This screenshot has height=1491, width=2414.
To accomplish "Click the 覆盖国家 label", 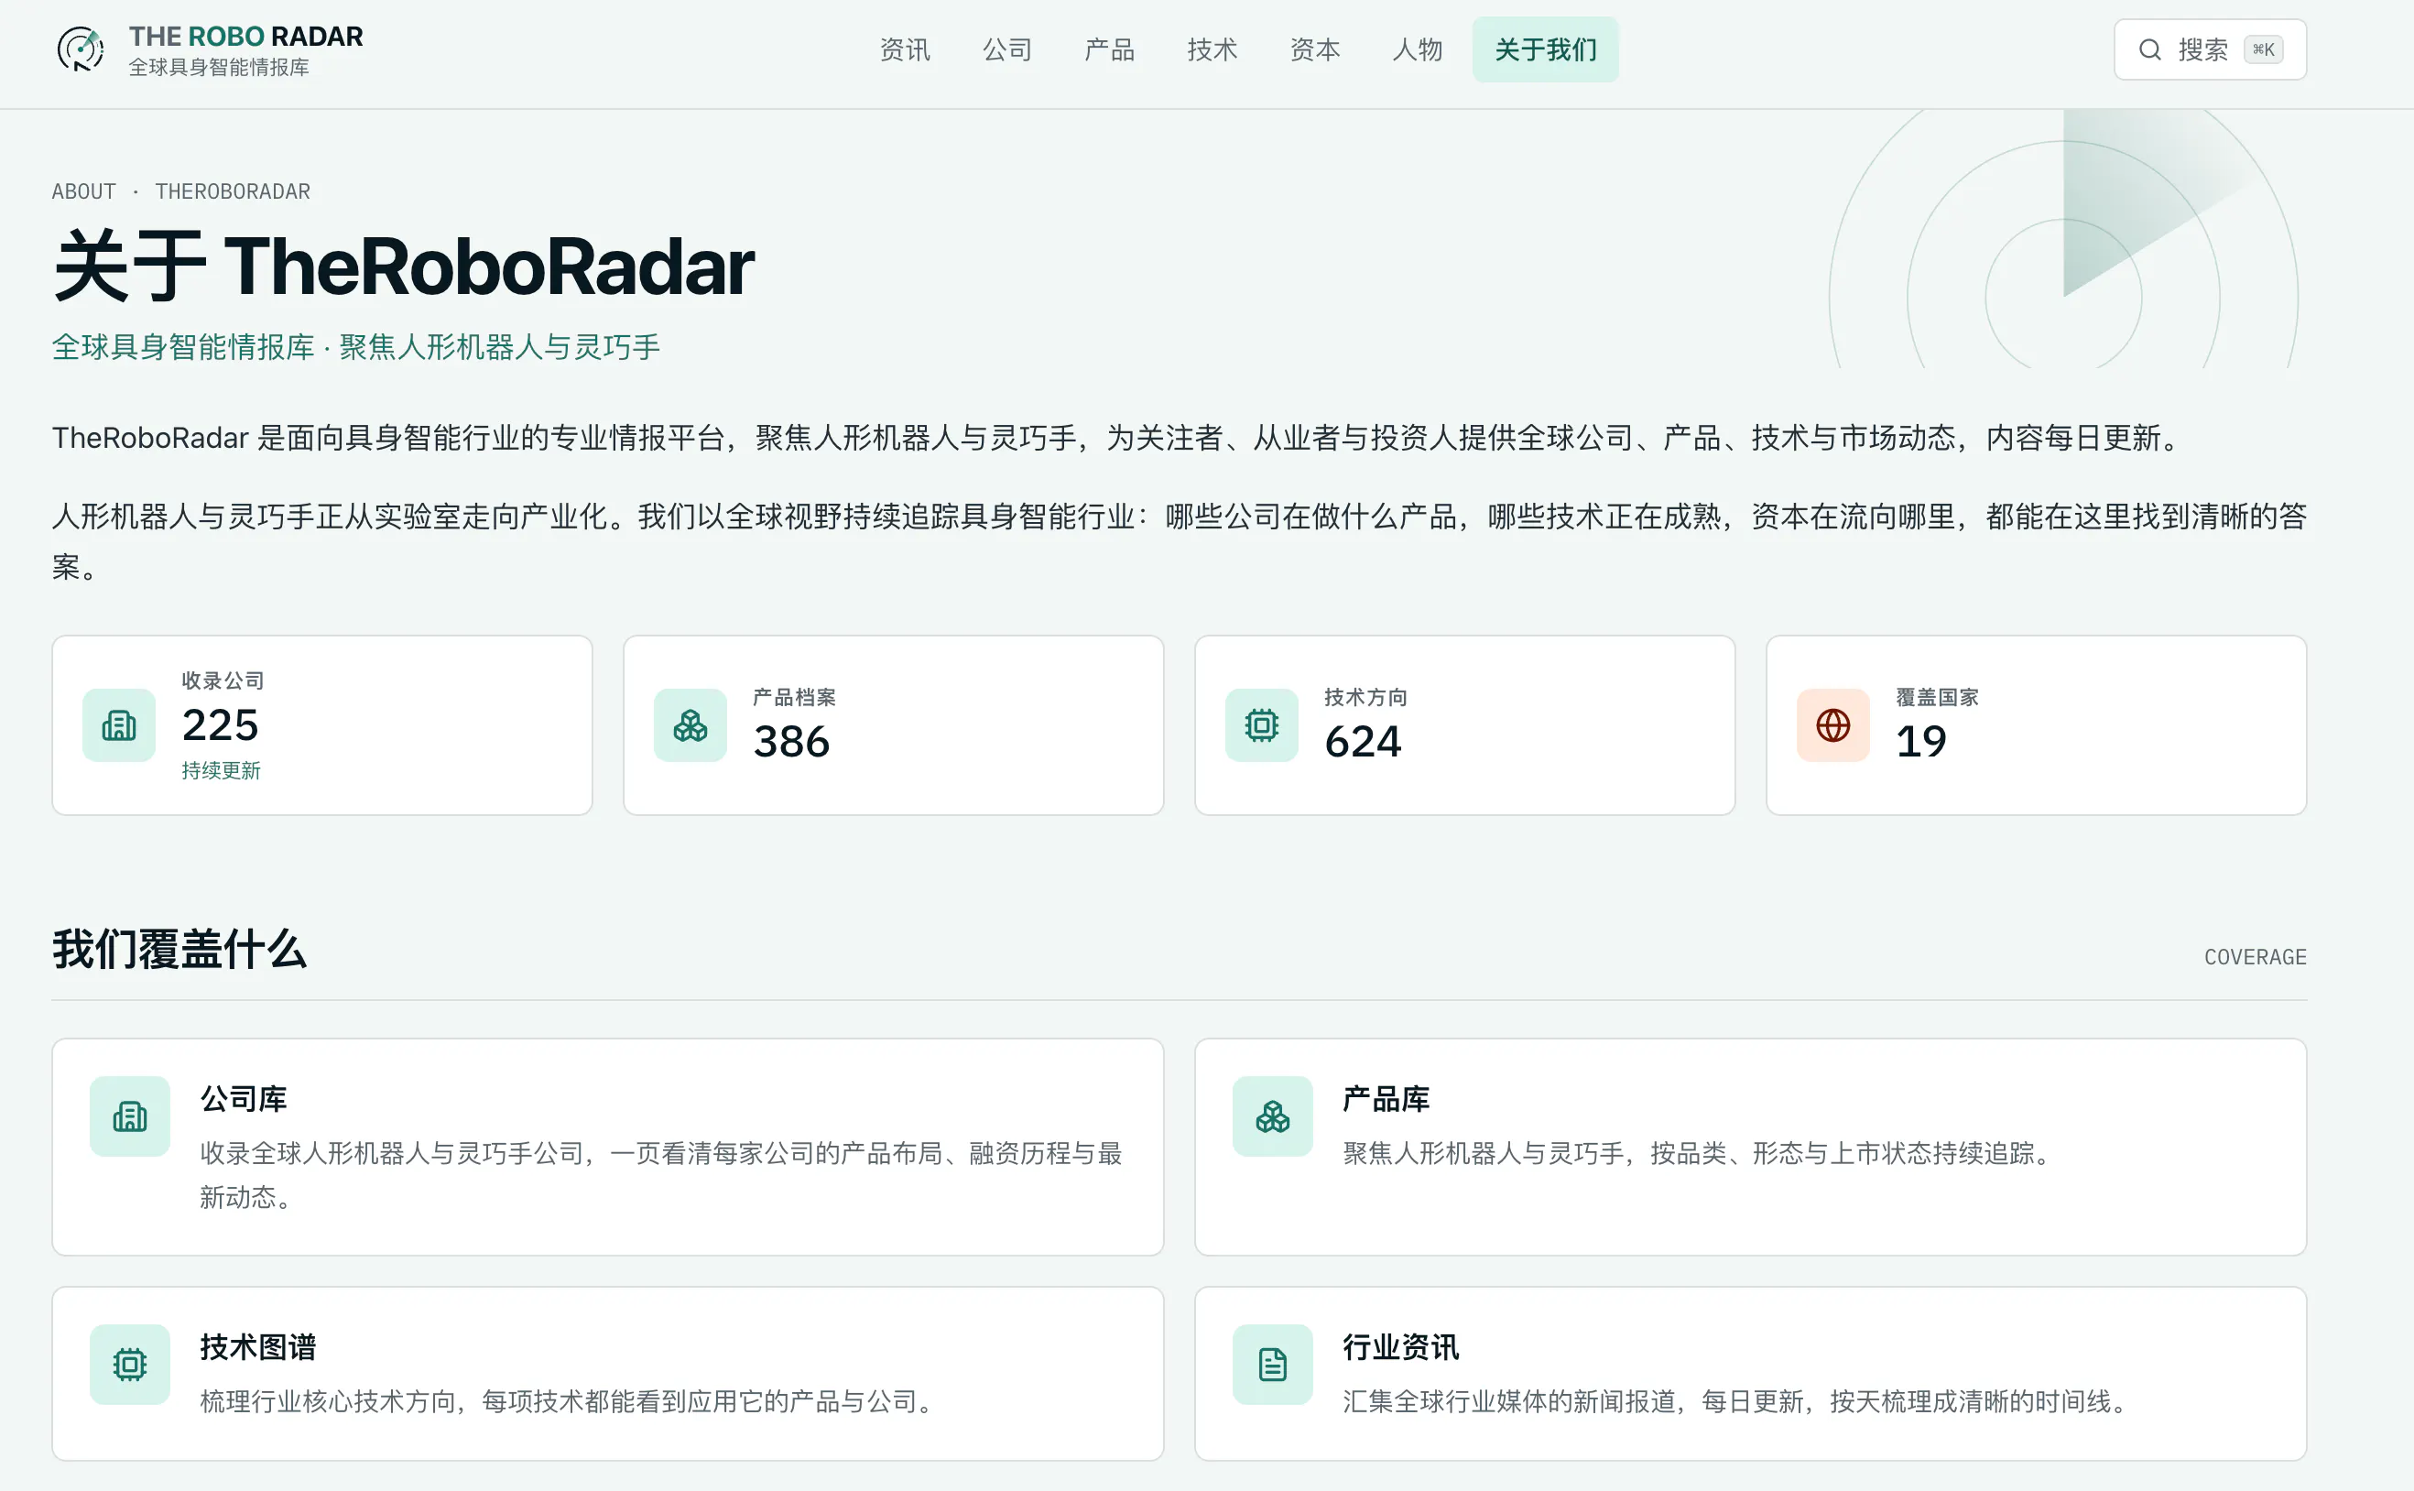I will pos(1937,697).
